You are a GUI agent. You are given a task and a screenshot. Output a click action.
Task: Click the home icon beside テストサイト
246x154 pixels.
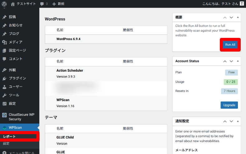13,4
